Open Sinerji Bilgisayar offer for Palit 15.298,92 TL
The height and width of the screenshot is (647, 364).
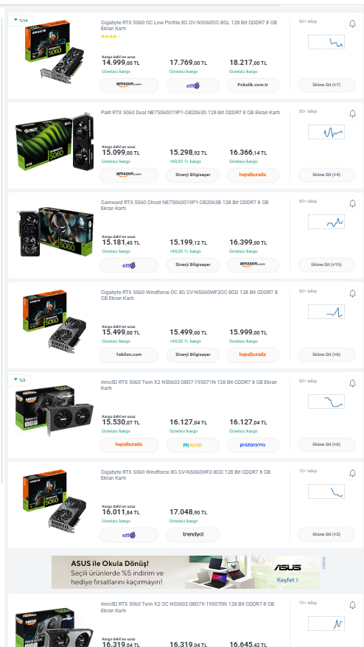pyautogui.click(x=193, y=175)
